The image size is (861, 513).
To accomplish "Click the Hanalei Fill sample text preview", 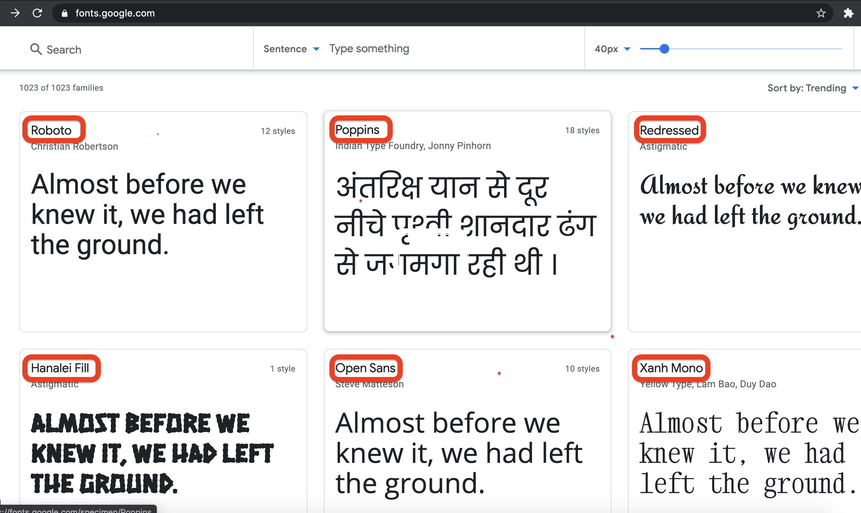I will pos(152,453).
